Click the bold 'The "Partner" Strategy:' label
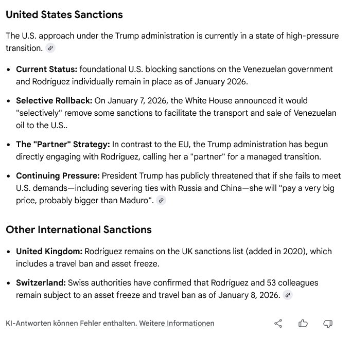 (x=63, y=144)
